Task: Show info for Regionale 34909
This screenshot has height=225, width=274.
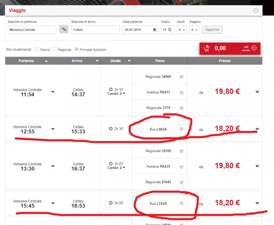Action: click(x=182, y=77)
